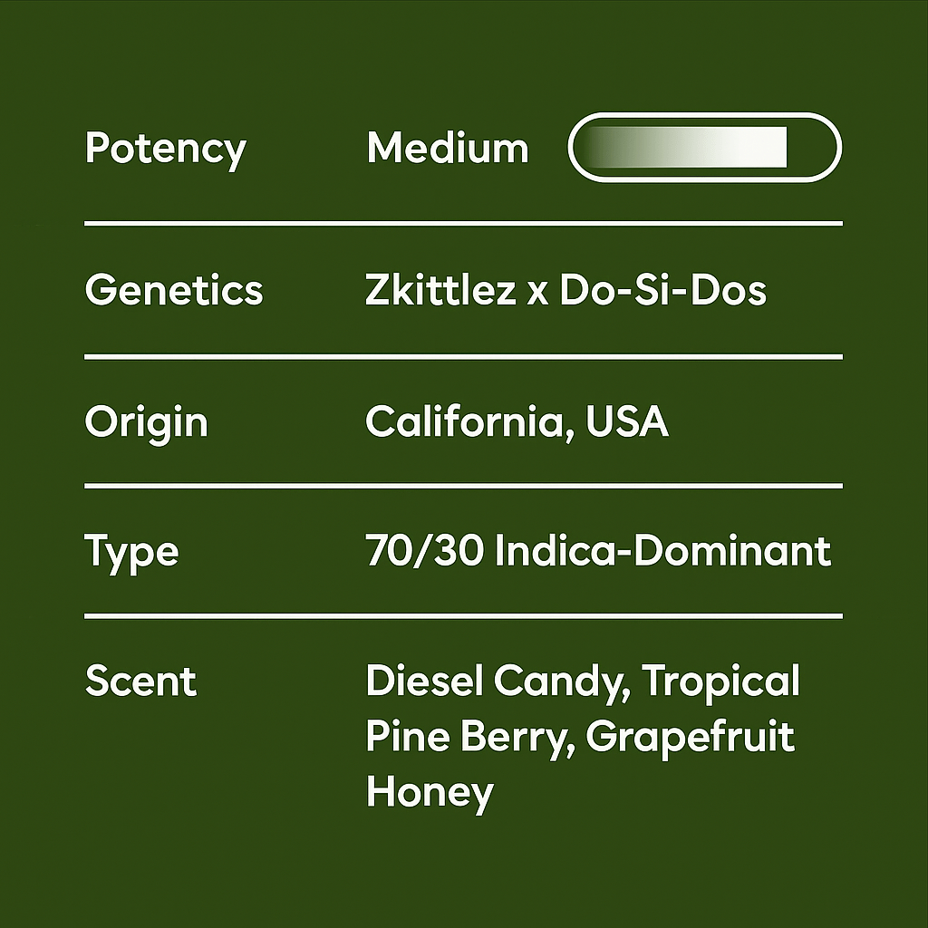The width and height of the screenshot is (928, 928).
Task: Select the Medium potency value
Action: coord(447,149)
